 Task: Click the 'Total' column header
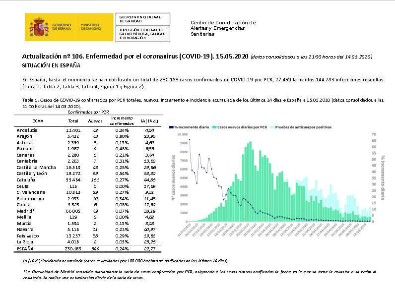[73, 121]
